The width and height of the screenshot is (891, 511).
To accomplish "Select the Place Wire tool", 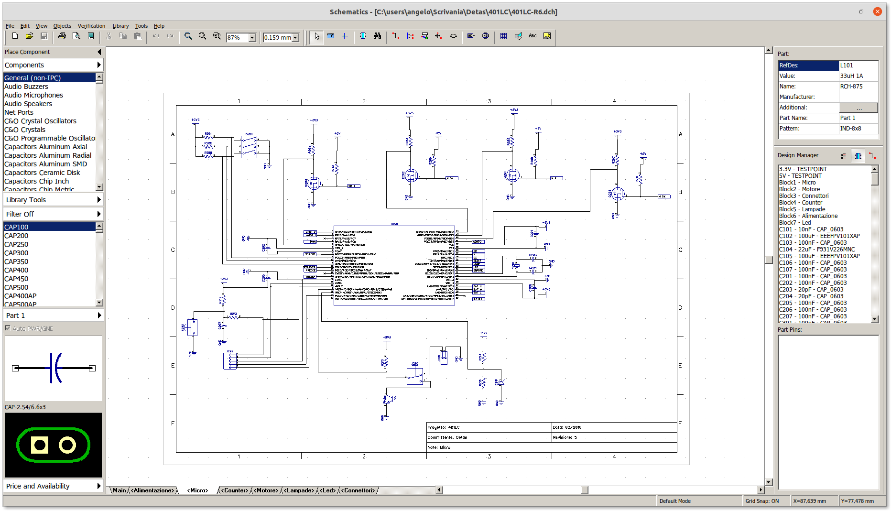I will 396,36.
